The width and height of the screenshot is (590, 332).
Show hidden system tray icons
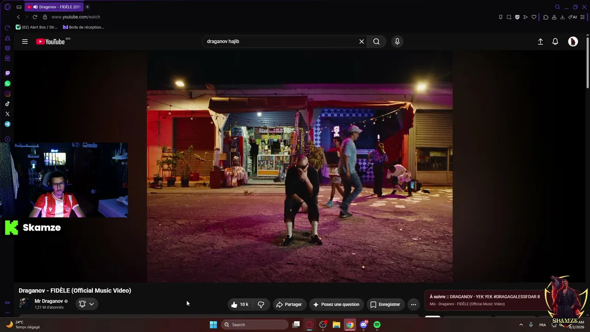click(x=521, y=325)
